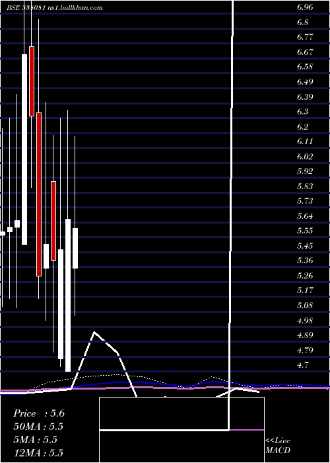
Task: Click the 5.26 price axis label
Action: pyautogui.click(x=305, y=276)
